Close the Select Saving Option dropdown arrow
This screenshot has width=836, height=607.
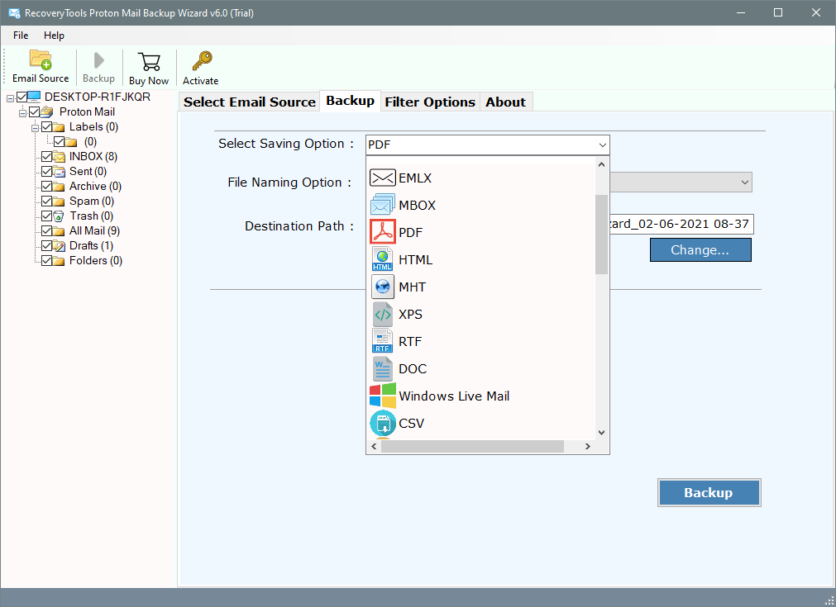click(x=603, y=145)
